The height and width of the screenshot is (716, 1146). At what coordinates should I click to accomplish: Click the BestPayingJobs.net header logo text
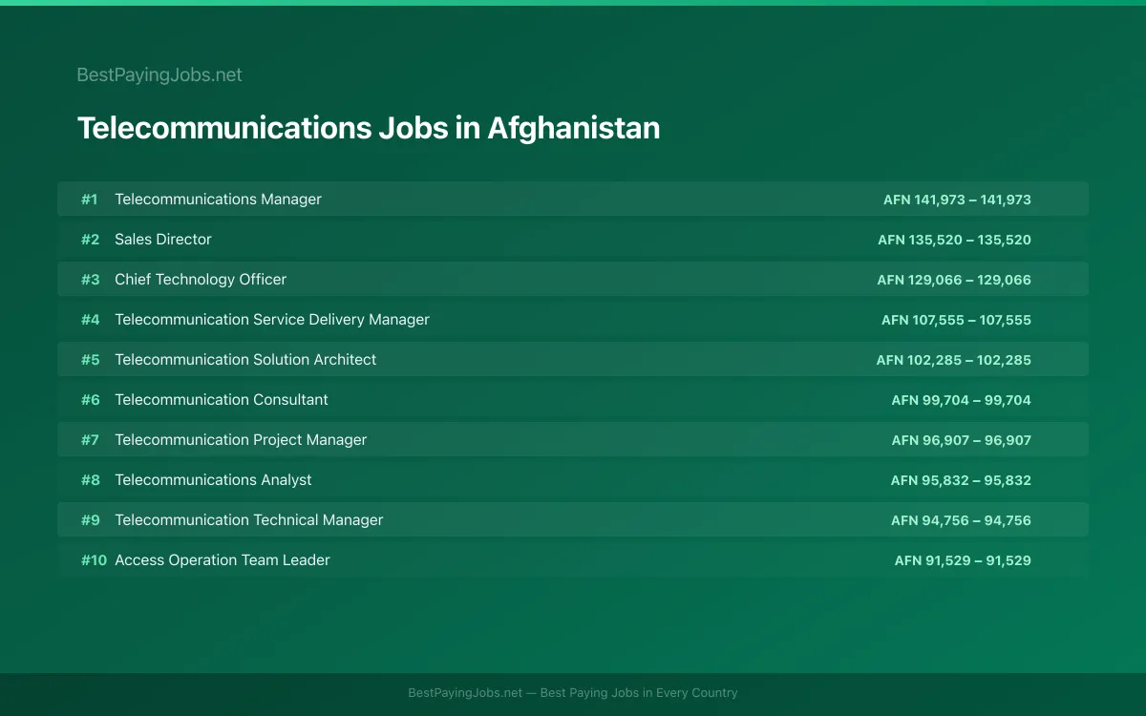pyautogui.click(x=159, y=74)
